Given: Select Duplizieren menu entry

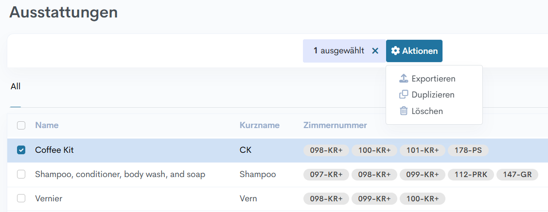Looking at the screenshot, I should coord(433,95).
